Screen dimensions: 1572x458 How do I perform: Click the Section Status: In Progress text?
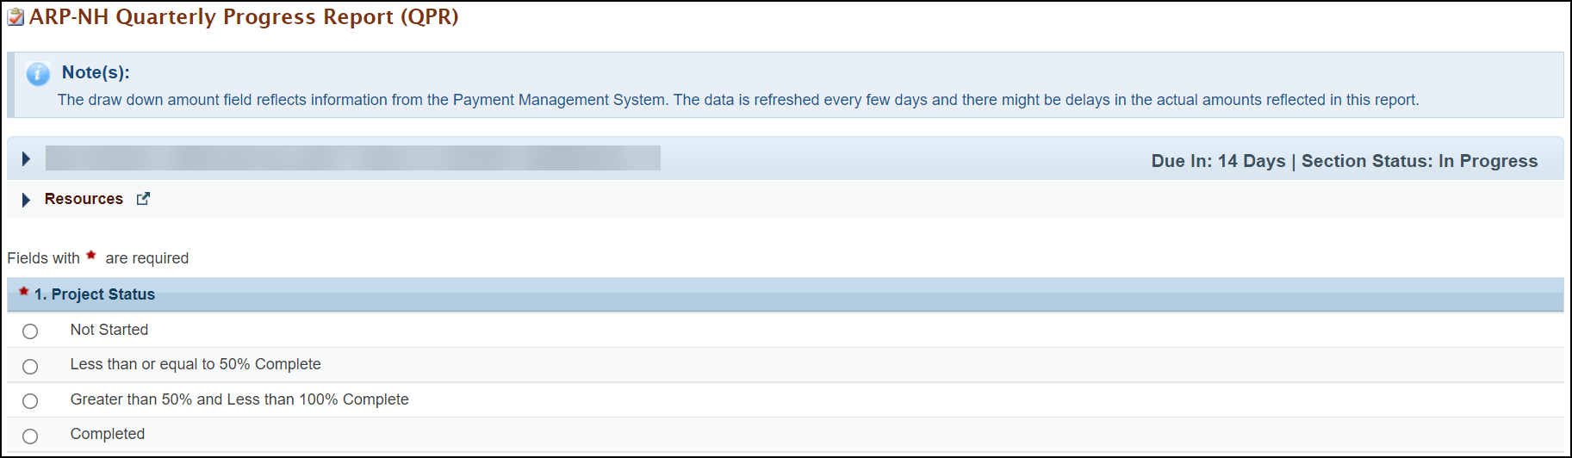point(1420,161)
